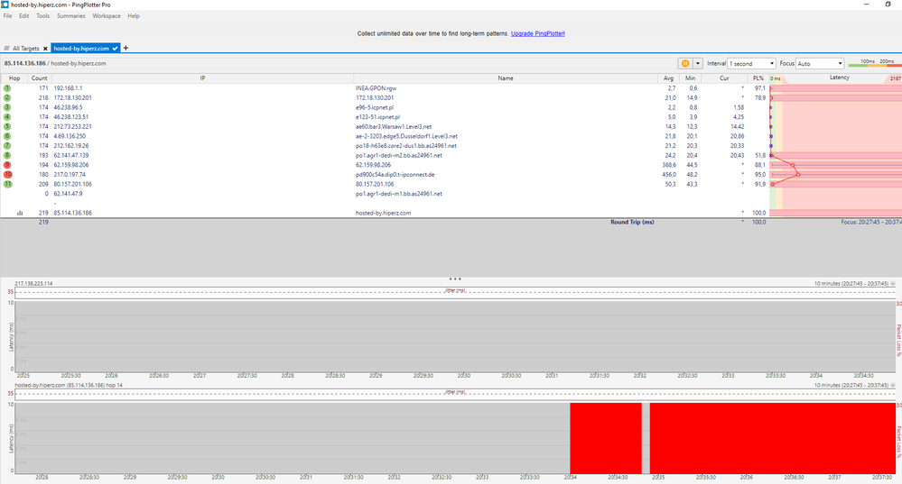The image size is (902, 484).
Task: Click the bar chart icon on final hop row
Action: [20, 213]
